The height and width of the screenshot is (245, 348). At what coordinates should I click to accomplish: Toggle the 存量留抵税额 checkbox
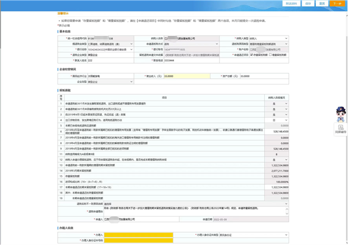(x=251, y=55)
